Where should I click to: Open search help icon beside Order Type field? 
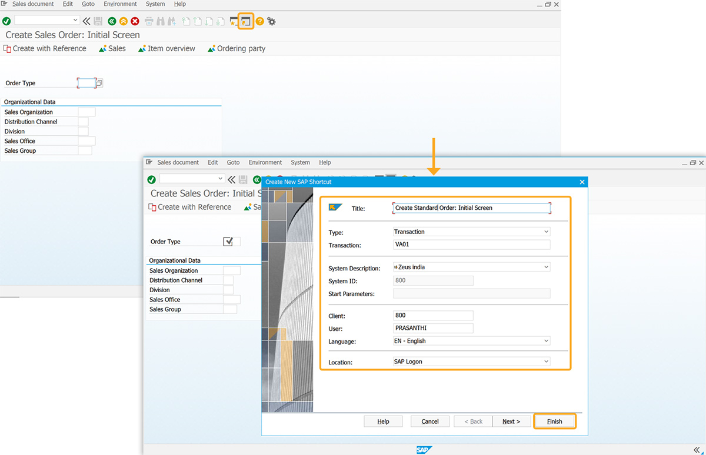[x=99, y=83]
